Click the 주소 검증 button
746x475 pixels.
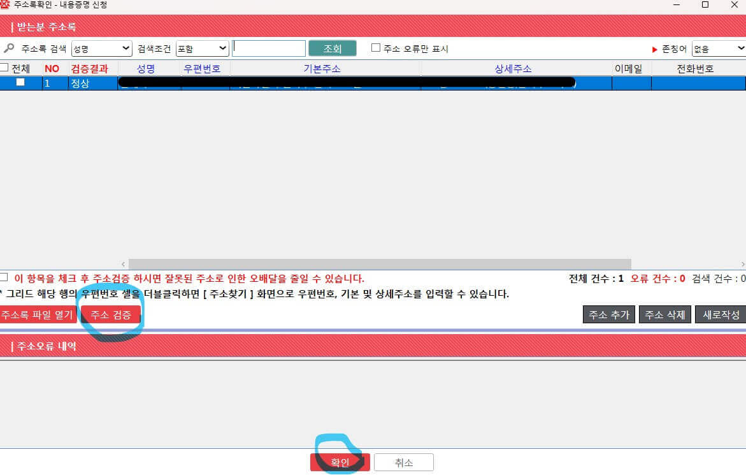tap(111, 314)
